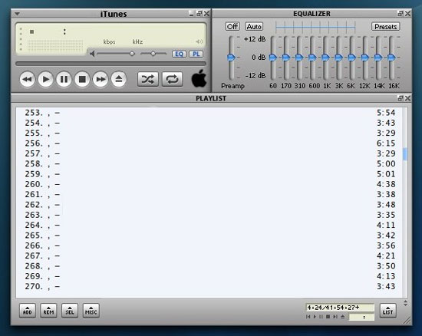This screenshot has height=336, width=422.
Task: Toggle windowshade mode on Equalizer window
Action: pyautogui.click(x=401, y=14)
